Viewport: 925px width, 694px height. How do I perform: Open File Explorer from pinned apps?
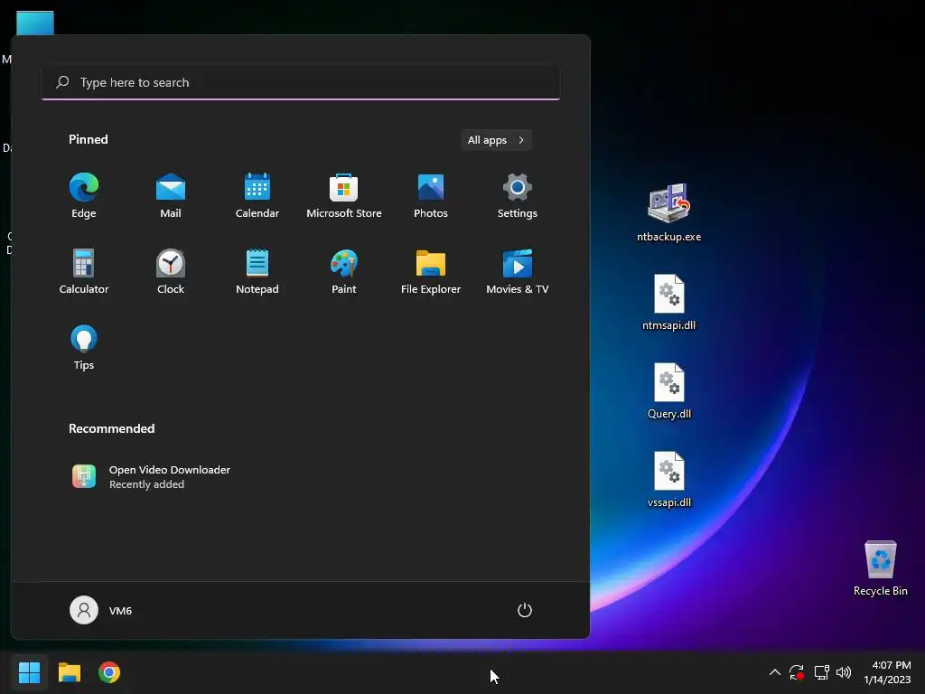click(431, 271)
